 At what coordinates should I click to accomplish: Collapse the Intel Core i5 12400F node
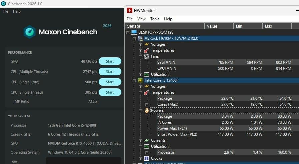[x=134, y=81]
